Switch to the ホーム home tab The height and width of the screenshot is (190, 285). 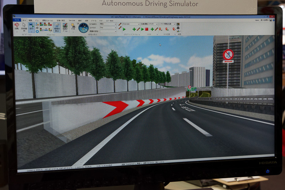pos(24,20)
